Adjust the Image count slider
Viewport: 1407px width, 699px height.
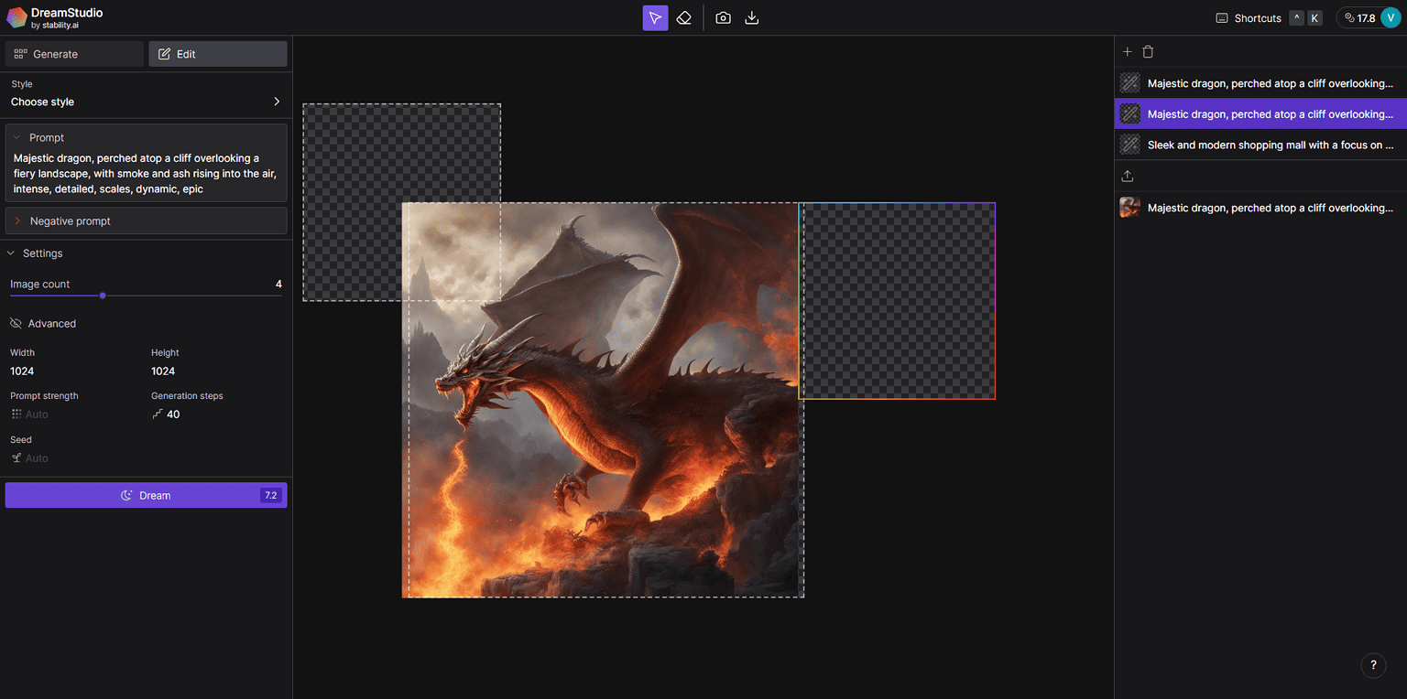pos(103,295)
